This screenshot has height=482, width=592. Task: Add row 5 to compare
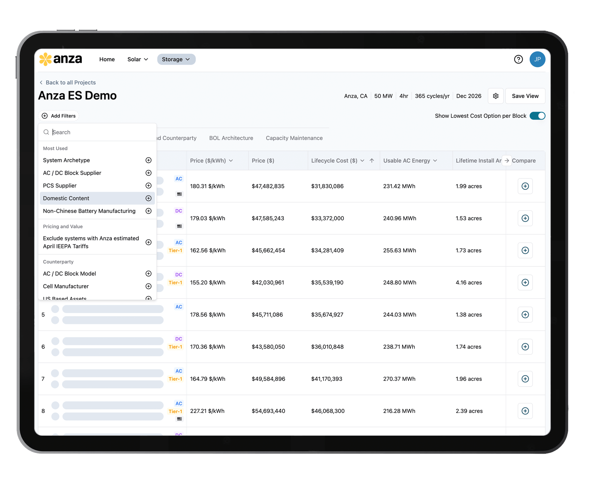pos(525,314)
